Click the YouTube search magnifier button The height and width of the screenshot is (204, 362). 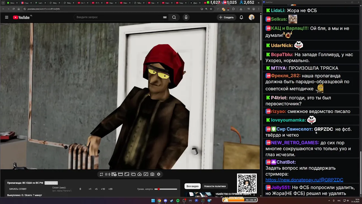tap(174, 17)
